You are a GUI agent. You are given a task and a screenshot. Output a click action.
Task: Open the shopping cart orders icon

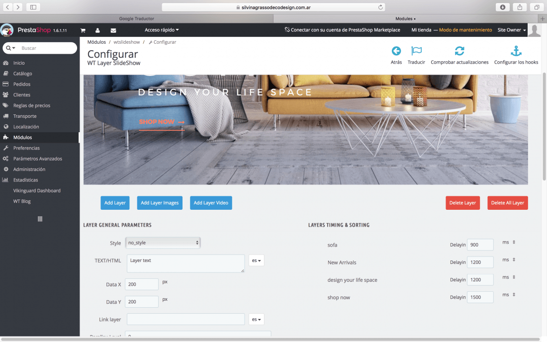83,30
